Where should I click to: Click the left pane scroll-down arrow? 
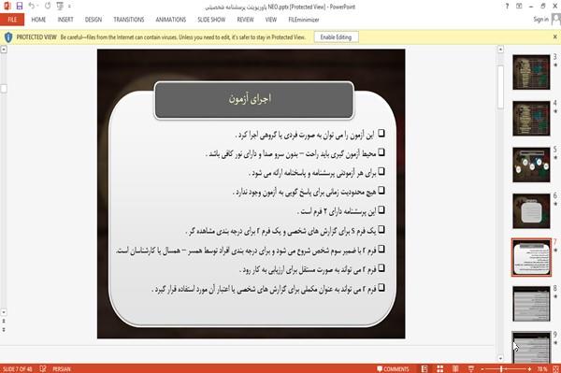[x=4, y=312]
